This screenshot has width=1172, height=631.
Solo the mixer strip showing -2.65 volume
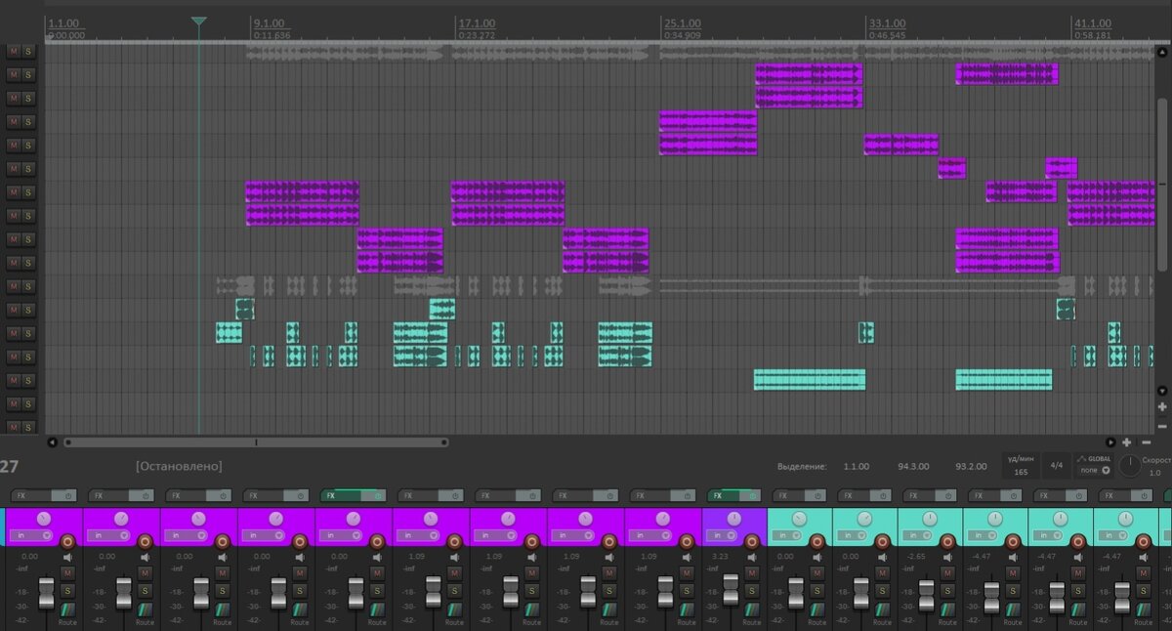click(946, 591)
